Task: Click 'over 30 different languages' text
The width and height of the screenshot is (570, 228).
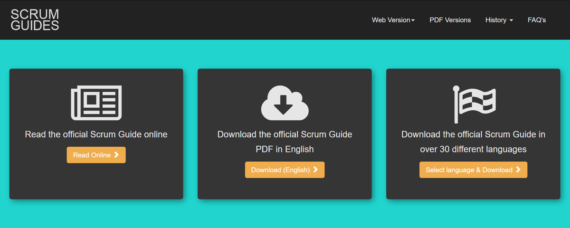Action: 474,149
